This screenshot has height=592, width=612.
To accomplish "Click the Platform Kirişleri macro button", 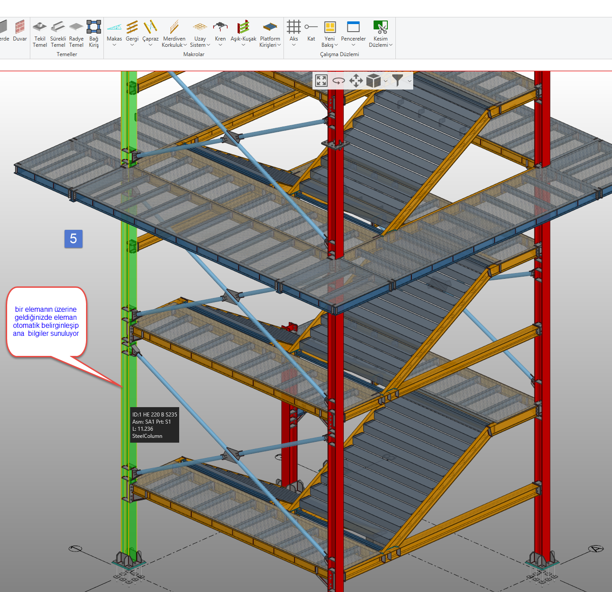I will coord(270,33).
